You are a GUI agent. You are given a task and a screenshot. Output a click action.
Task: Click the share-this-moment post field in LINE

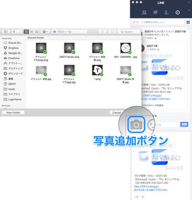tap(158, 22)
